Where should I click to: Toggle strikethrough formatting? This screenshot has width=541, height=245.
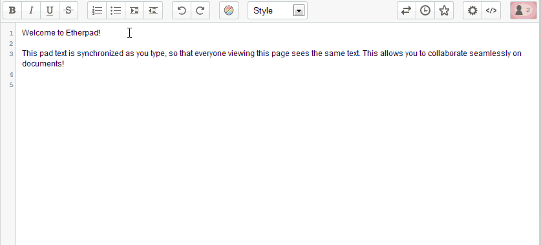point(69,10)
